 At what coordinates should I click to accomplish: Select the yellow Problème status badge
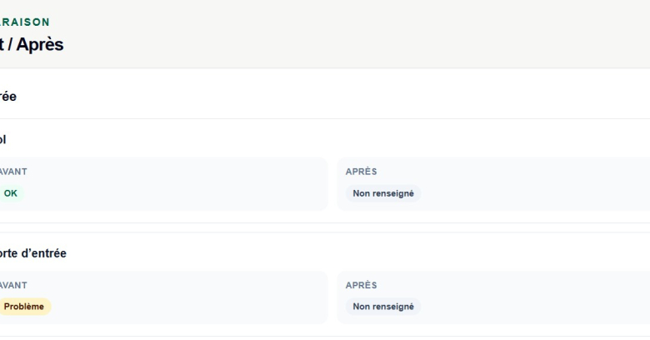24,307
